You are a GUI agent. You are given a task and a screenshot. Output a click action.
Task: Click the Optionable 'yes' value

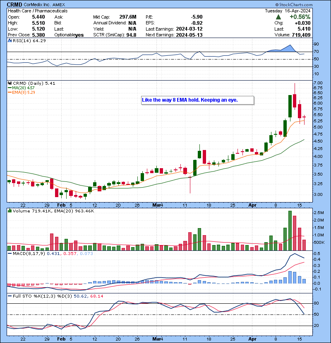click(x=79, y=35)
